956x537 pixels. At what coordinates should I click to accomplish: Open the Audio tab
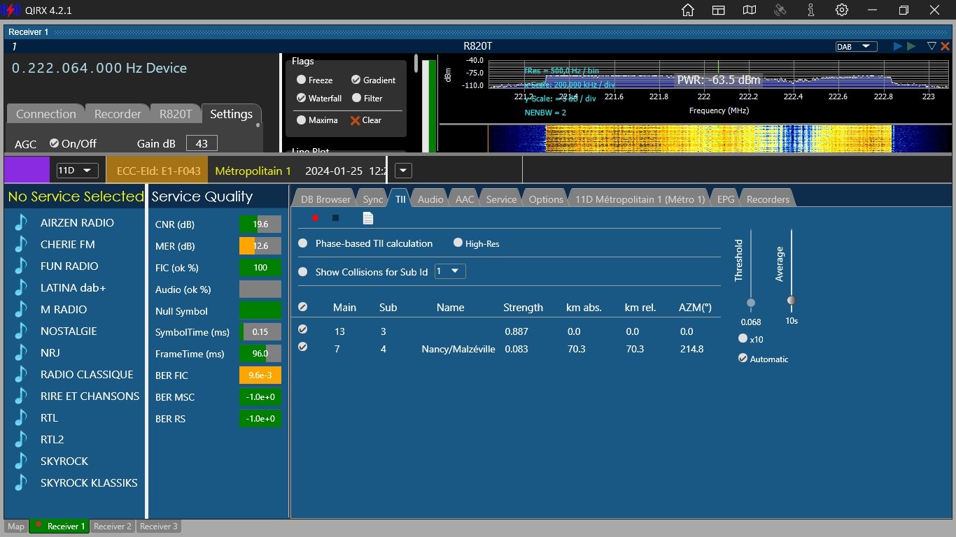(x=430, y=199)
